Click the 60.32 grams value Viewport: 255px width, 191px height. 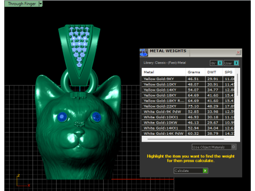coord(193,134)
